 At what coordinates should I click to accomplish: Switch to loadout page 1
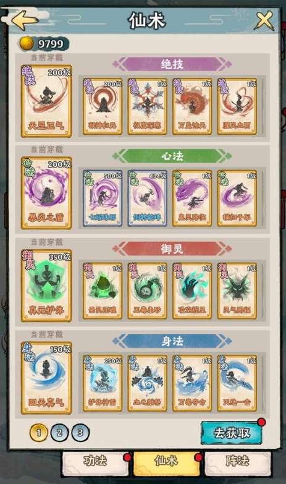(38, 433)
